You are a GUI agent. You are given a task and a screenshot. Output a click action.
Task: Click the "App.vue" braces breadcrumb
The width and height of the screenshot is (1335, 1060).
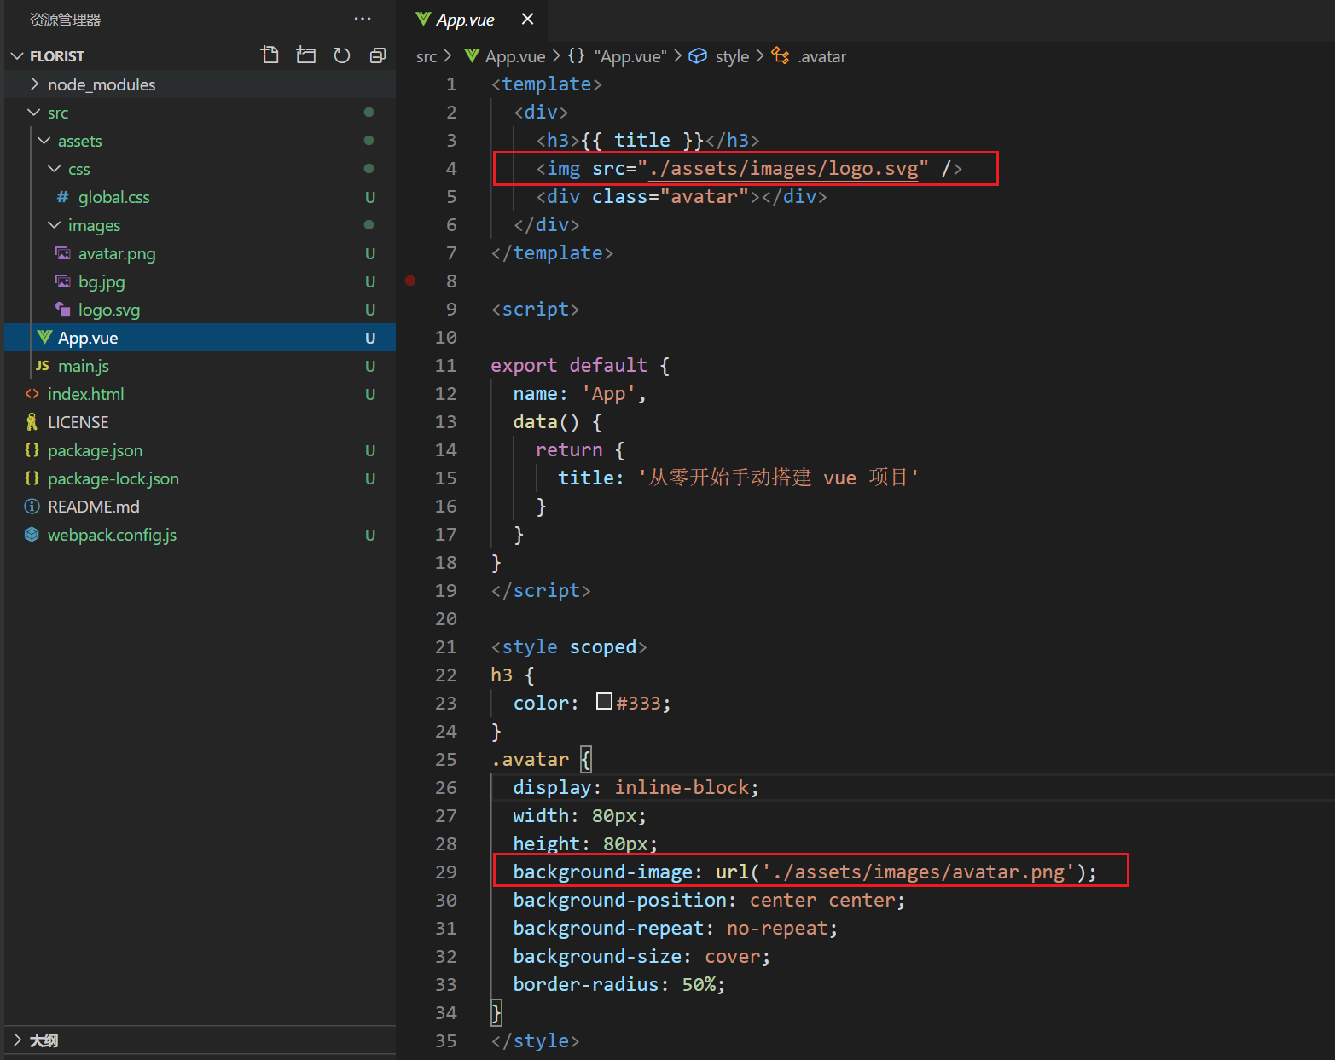618,56
